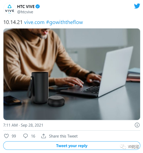Open the tweet info circle icon
143x153 pixels.
coord(137,125)
